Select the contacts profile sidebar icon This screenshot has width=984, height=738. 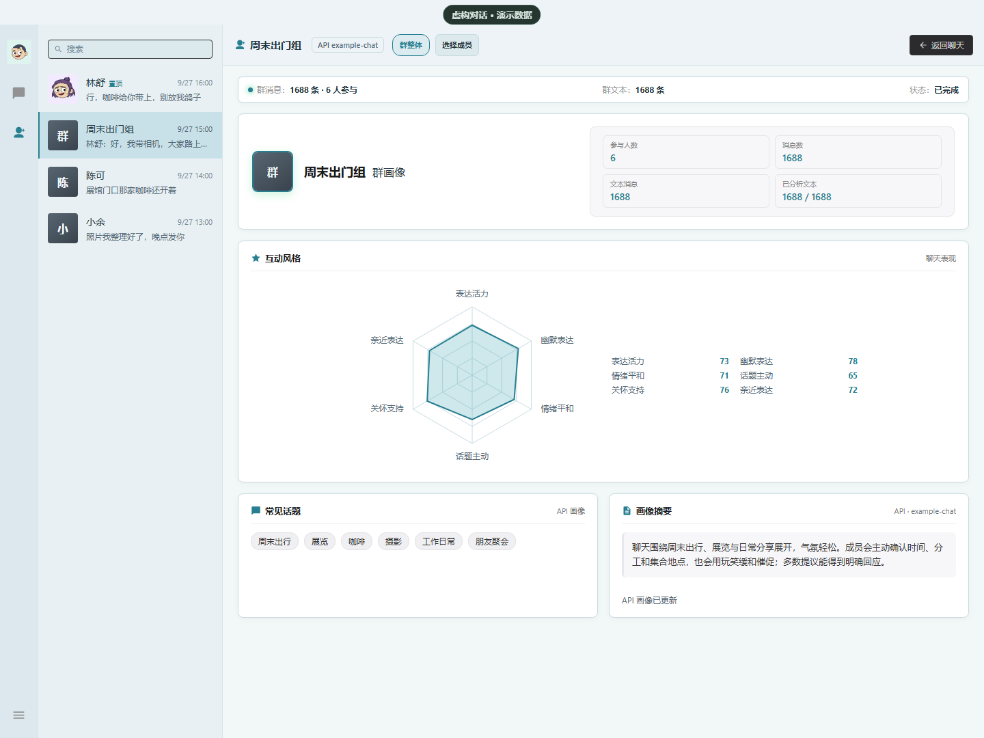coord(19,133)
